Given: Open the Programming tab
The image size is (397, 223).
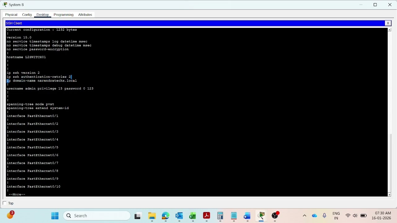Looking at the screenshot, I should click(64, 15).
